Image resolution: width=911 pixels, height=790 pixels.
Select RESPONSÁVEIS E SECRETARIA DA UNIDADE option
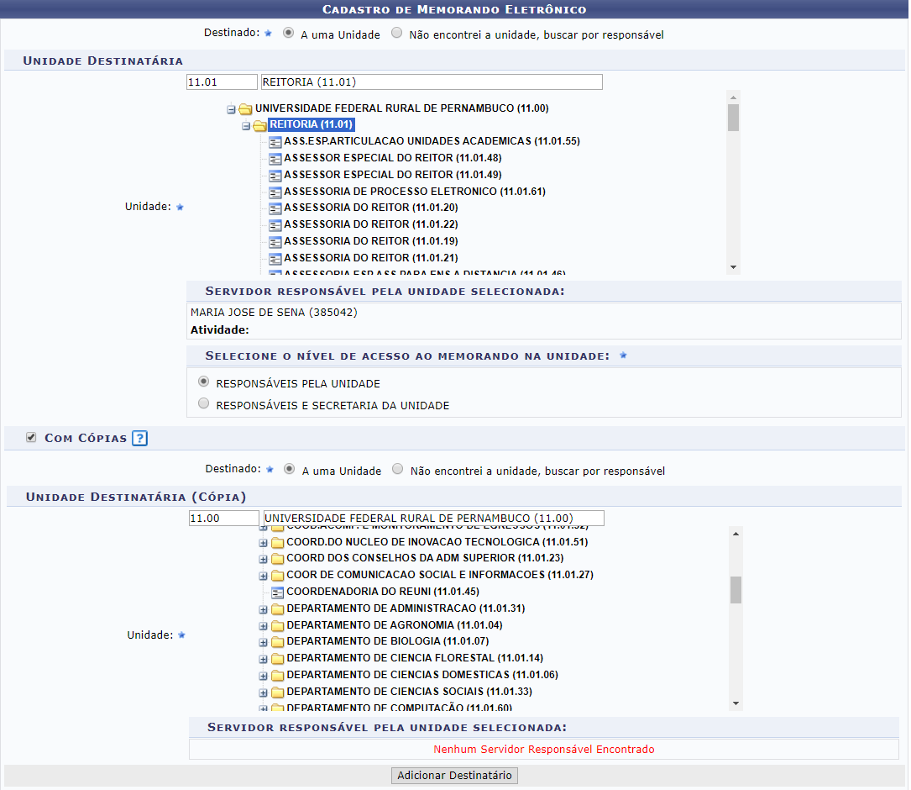(203, 404)
